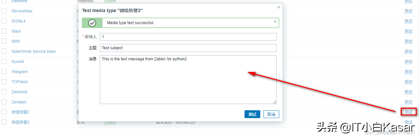Click inside the 消息 message textarea
Screen dimensions: 419x137
coord(188,80)
